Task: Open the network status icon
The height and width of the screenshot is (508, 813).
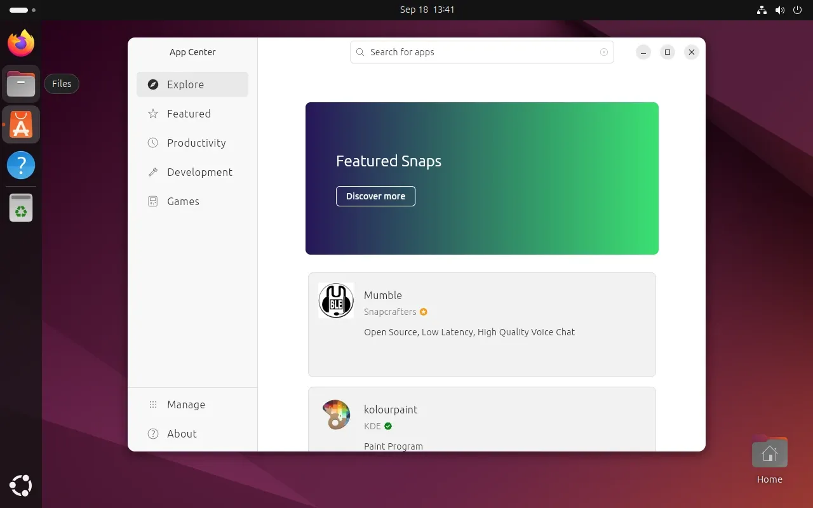Action: pos(762,10)
